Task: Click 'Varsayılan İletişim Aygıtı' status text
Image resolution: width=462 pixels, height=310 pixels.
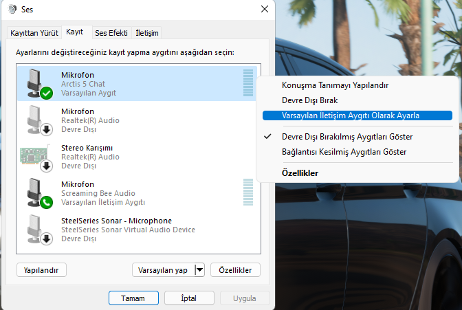Action: click(x=103, y=203)
